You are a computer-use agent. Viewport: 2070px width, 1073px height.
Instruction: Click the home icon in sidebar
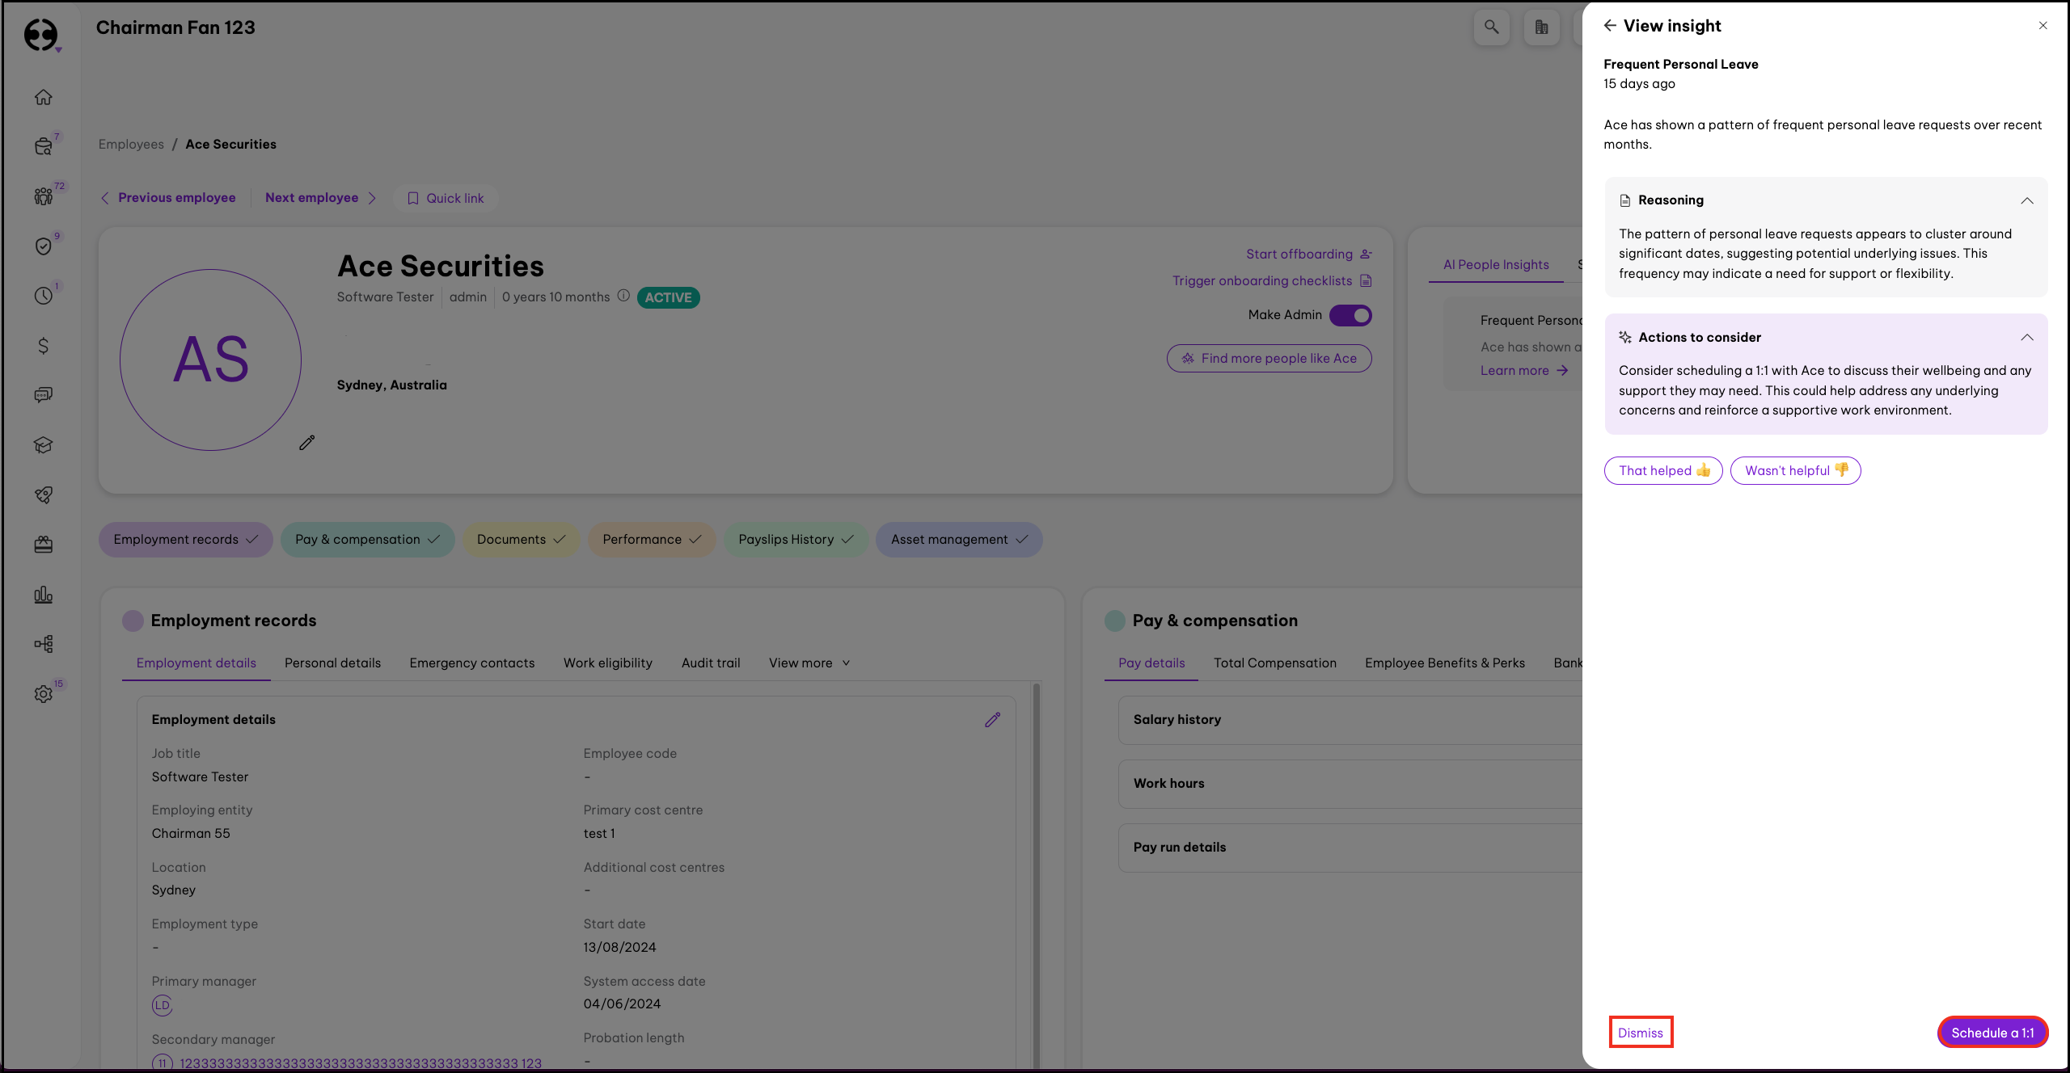(44, 97)
